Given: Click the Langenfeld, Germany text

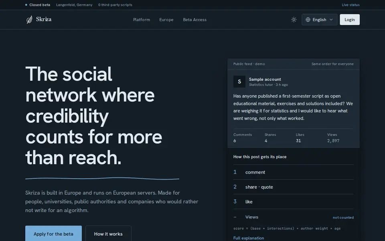Looking at the screenshot, I should point(74,5).
